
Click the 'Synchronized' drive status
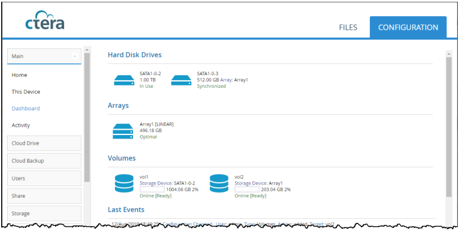click(211, 86)
